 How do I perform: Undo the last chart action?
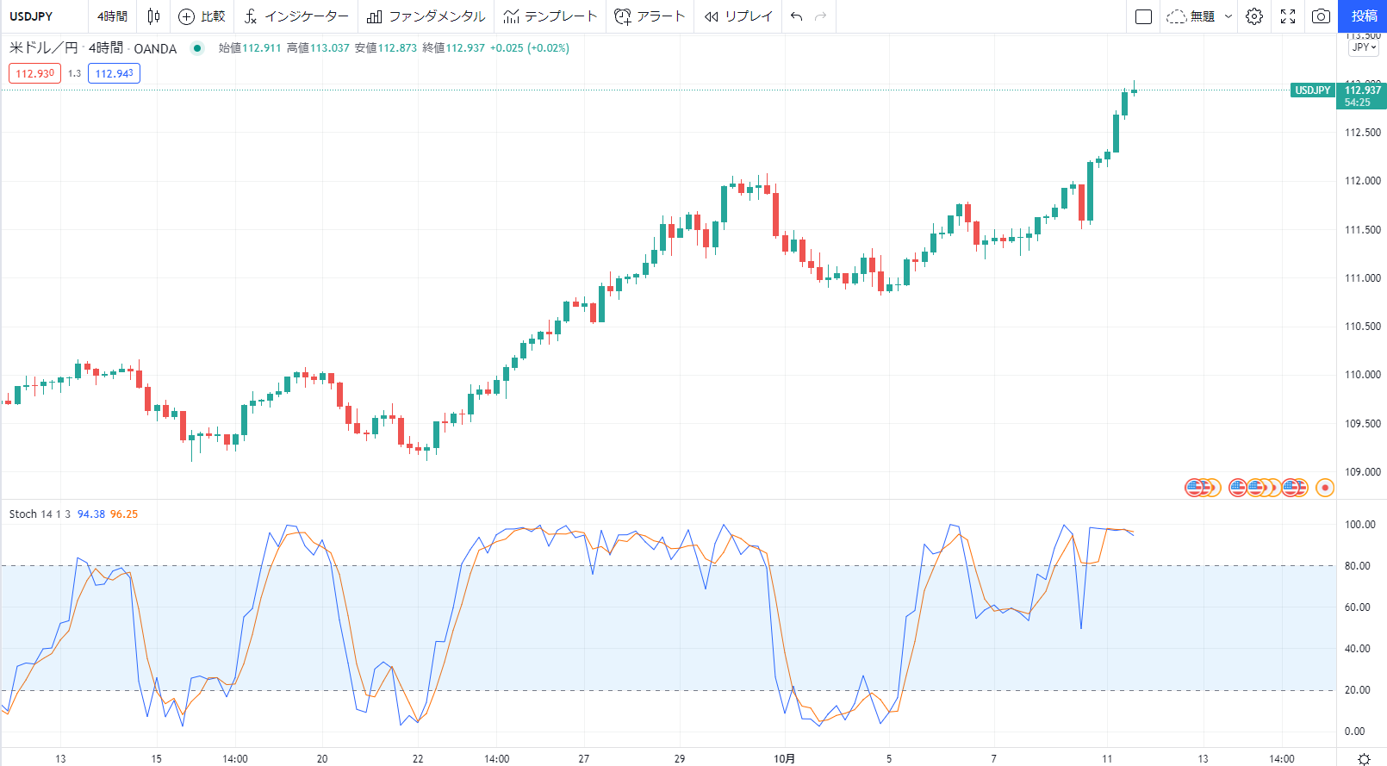[796, 16]
